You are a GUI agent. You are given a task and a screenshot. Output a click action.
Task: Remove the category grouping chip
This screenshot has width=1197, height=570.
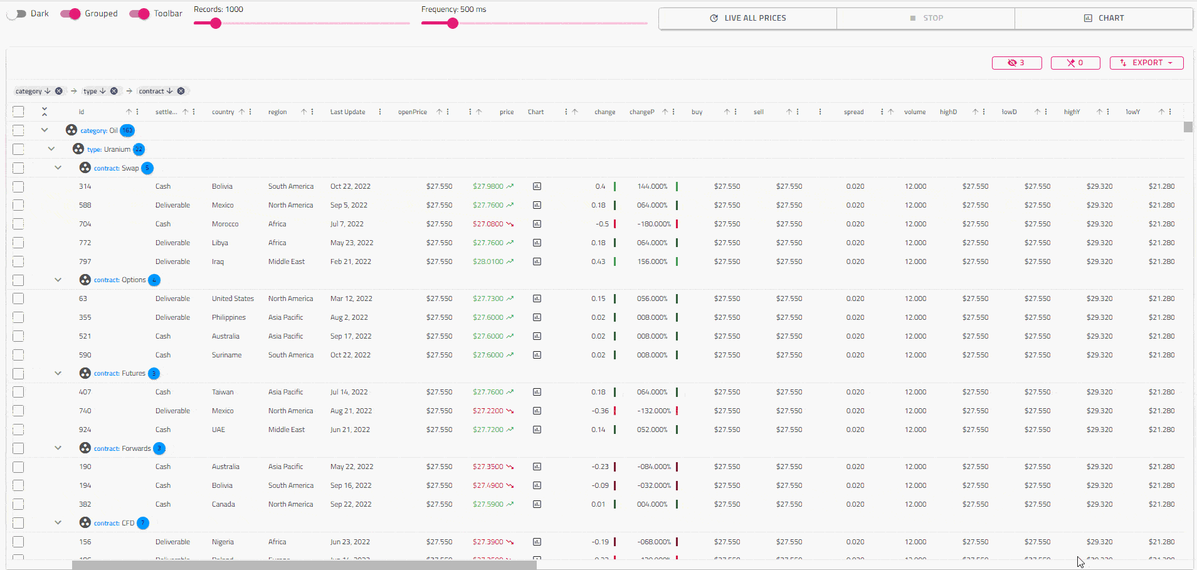(x=59, y=91)
